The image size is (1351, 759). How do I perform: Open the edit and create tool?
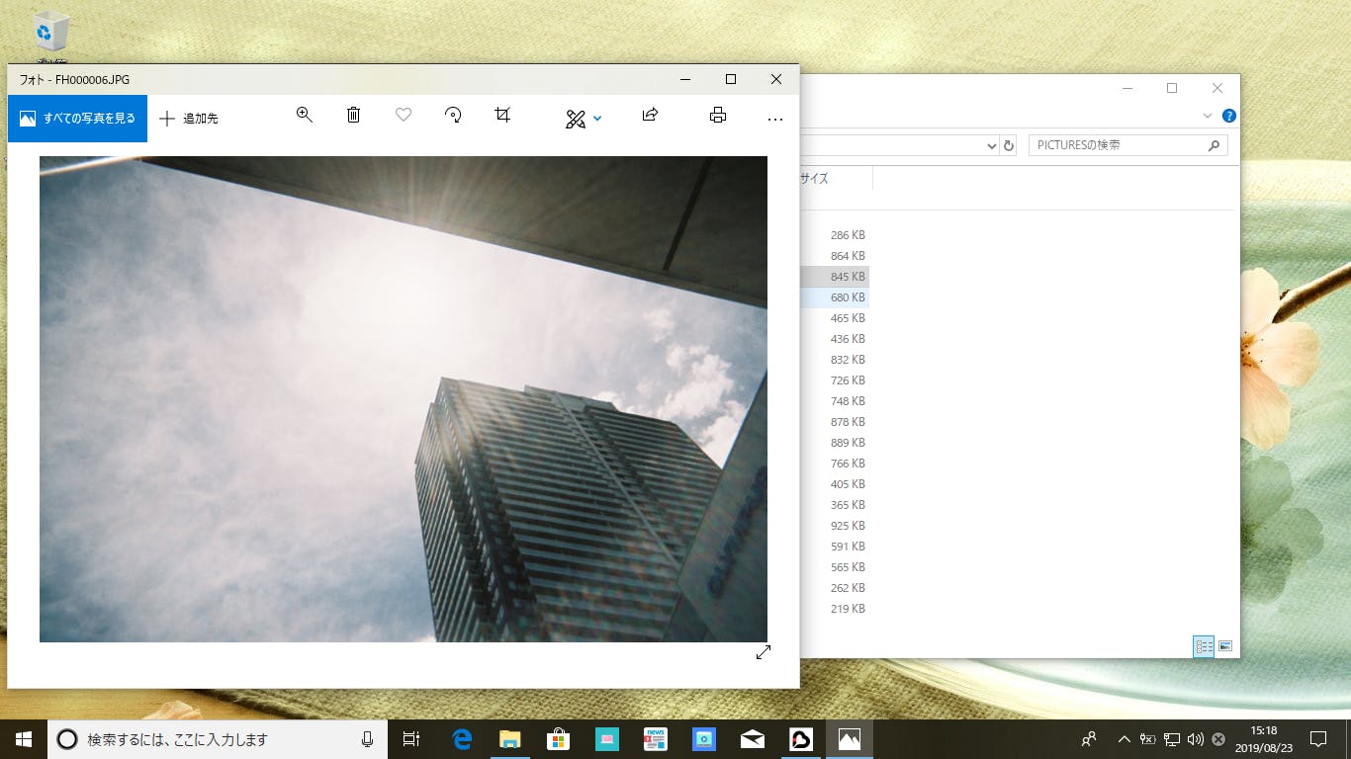(x=575, y=119)
